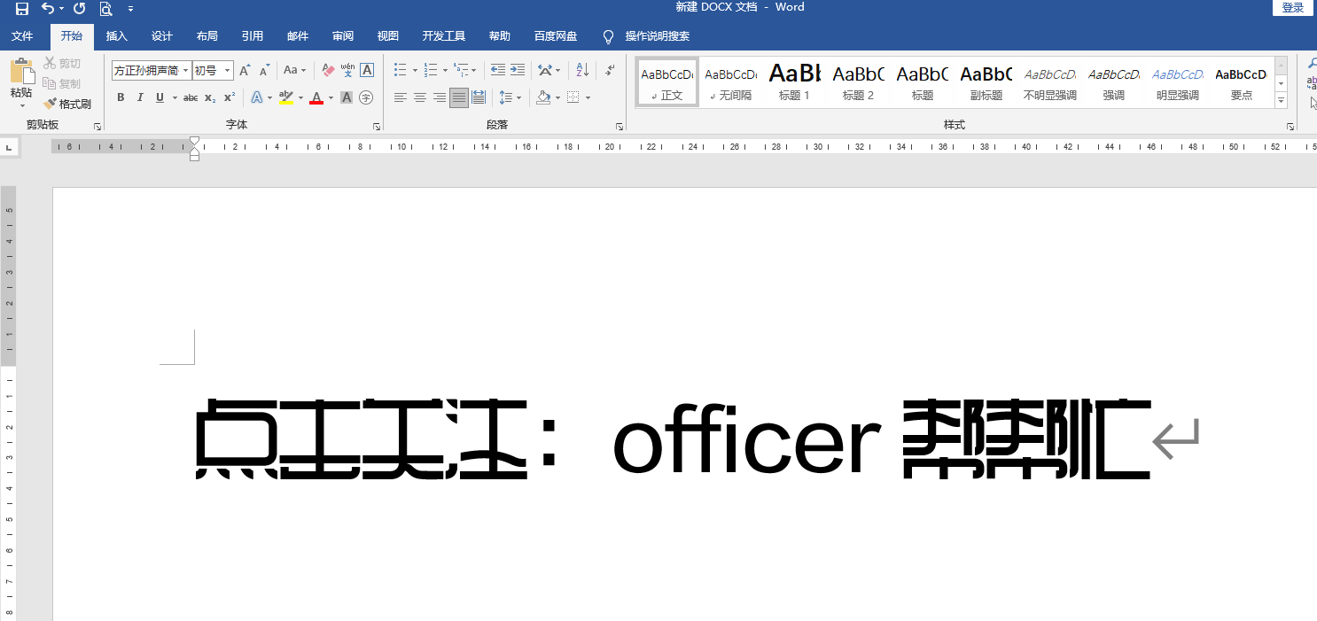Open the Font dialog launcher in 字体 group
Screen dimensions: 1317x621
coord(376,127)
